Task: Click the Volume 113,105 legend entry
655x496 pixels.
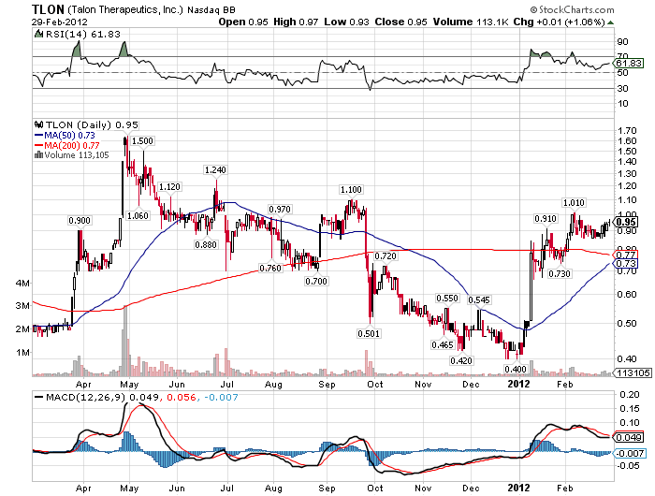Action: click(77, 155)
